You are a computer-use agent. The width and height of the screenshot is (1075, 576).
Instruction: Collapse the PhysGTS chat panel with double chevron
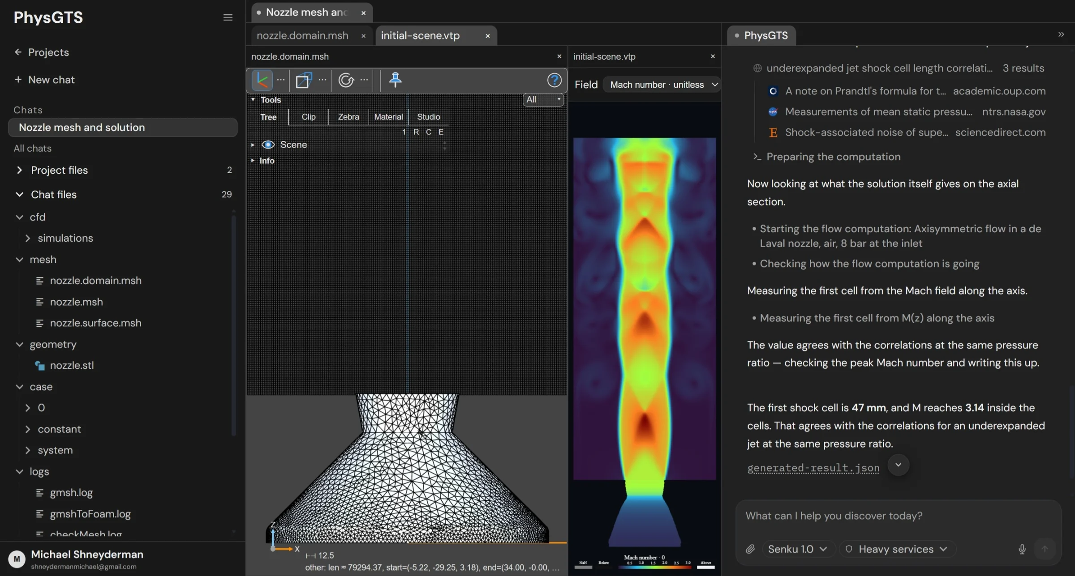(1061, 34)
